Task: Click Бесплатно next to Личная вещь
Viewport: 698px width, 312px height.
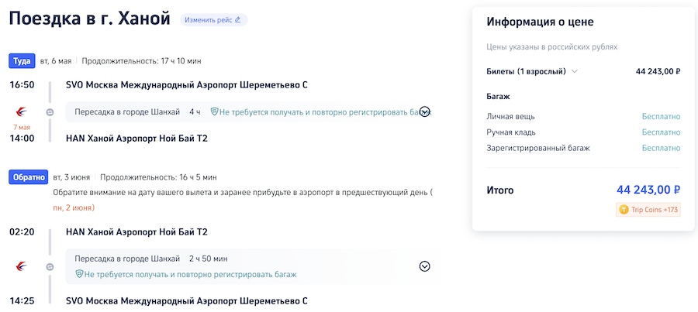Action: click(x=661, y=117)
